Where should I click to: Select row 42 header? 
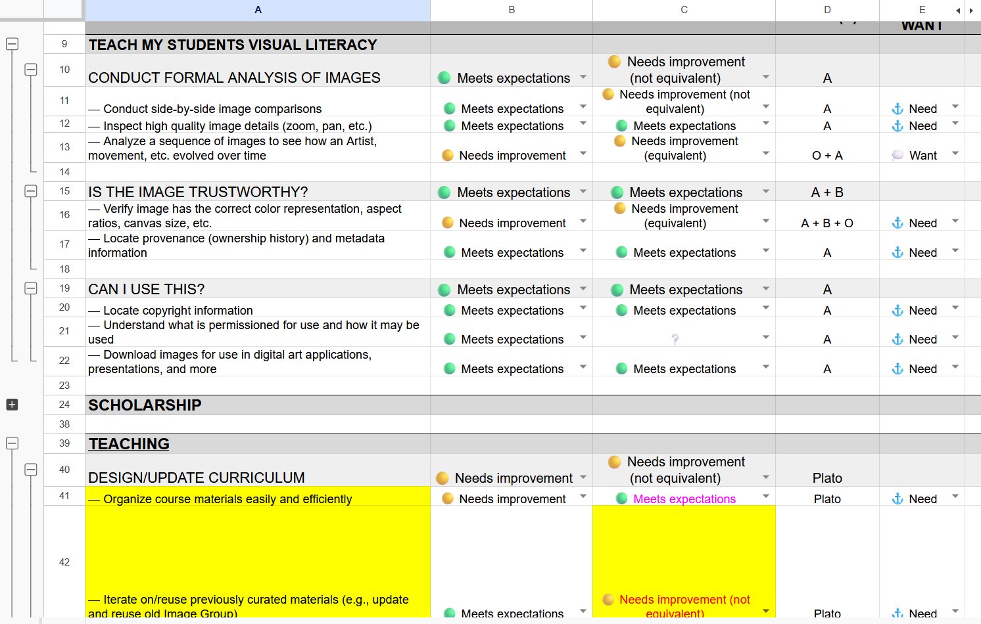(64, 562)
